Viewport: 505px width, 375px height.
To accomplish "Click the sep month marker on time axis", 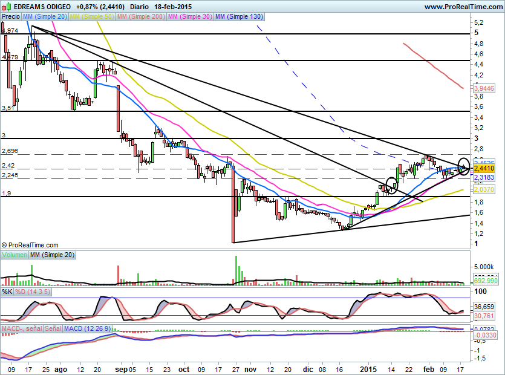I will pos(121,370).
